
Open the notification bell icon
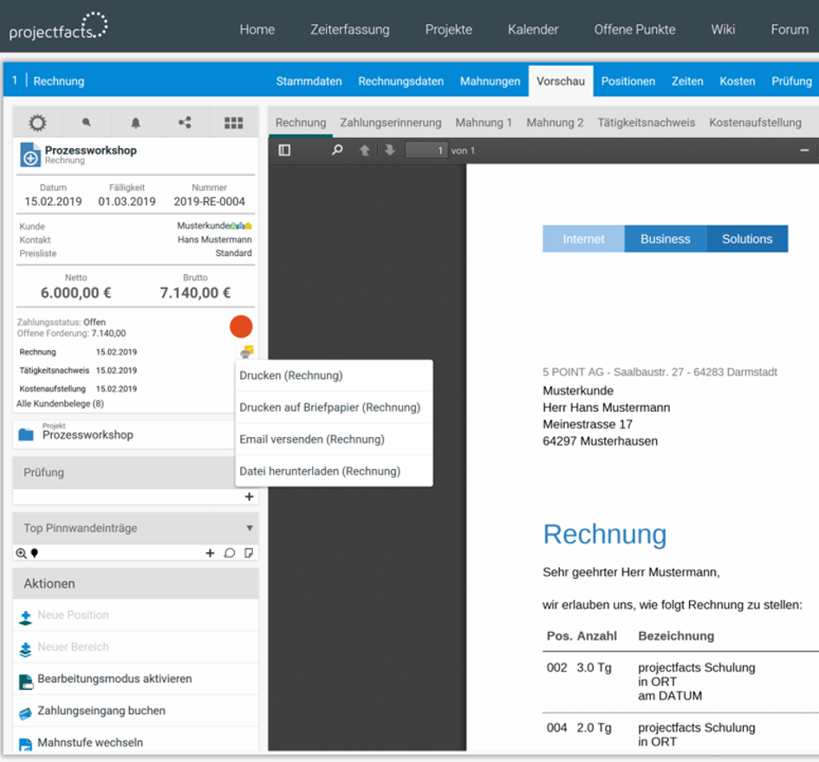point(135,123)
